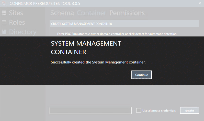Click the Create System Management Container header

click(81, 24)
